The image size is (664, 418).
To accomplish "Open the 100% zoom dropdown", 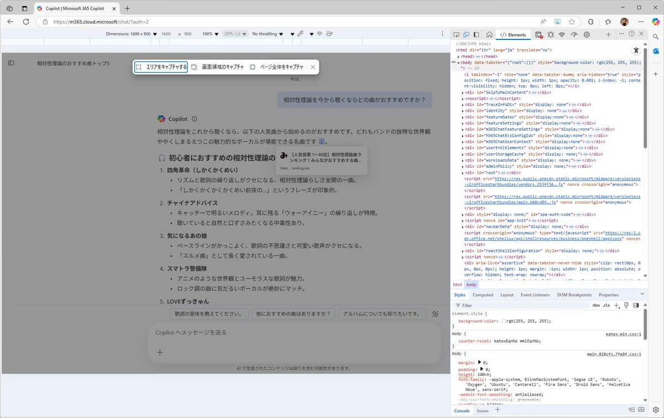I will coord(210,34).
